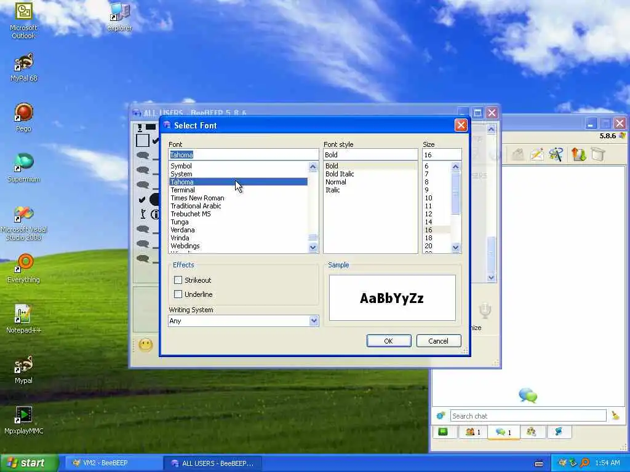
Task: Click the clock showing 1:54 AM
Action: coord(607,463)
